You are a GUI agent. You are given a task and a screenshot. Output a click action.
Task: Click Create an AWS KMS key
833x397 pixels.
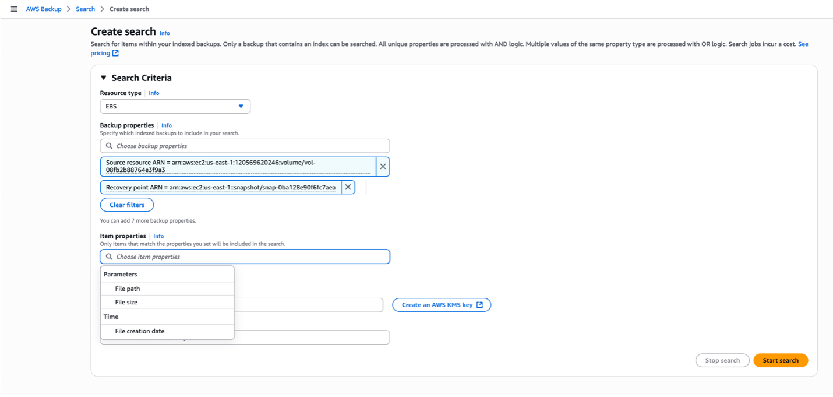(x=441, y=304)
